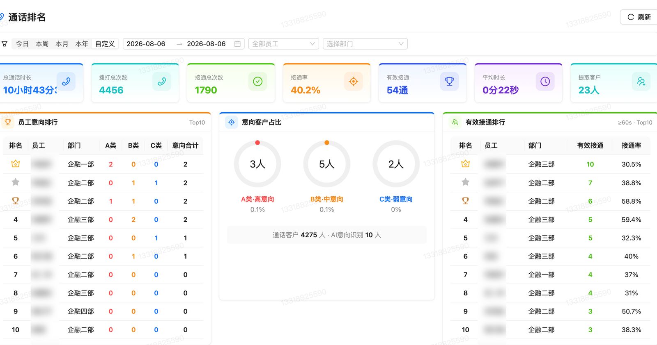657x345 pixels.
Task: Click the 接通率 column header
Action: click(631, 145)
